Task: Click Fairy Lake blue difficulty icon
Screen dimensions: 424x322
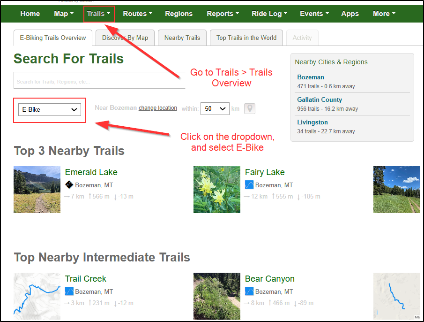Action: coord(249,184)
